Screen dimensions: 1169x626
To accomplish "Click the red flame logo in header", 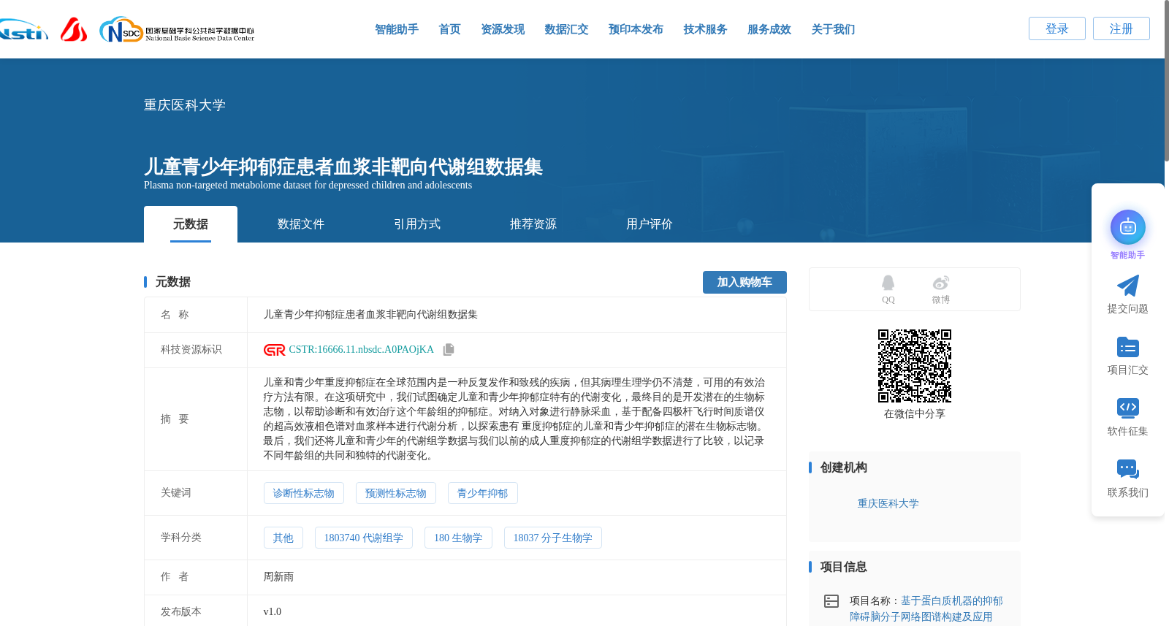I will tap(74, 29).
